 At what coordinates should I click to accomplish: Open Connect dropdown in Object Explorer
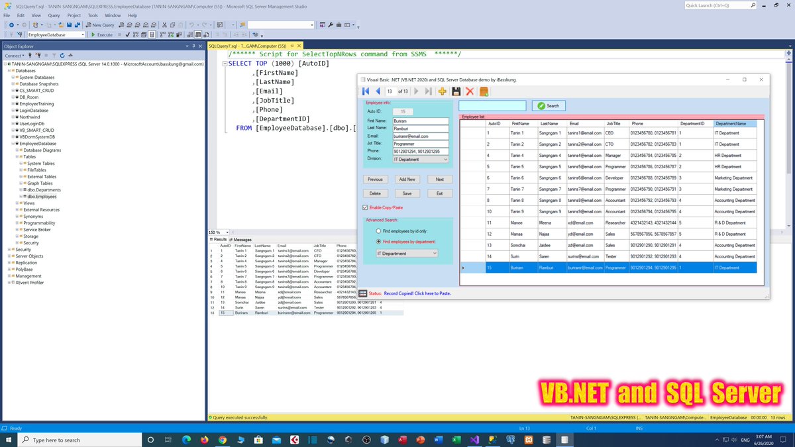point(15,56)
